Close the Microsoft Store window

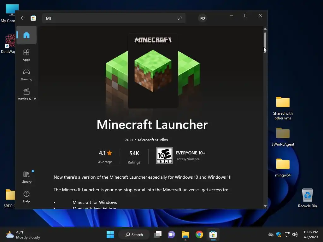click(x=260, y=15)
